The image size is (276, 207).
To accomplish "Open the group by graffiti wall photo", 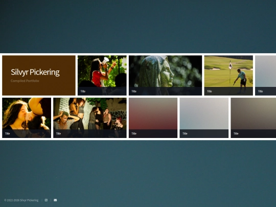I will click(x=90, y=118).
